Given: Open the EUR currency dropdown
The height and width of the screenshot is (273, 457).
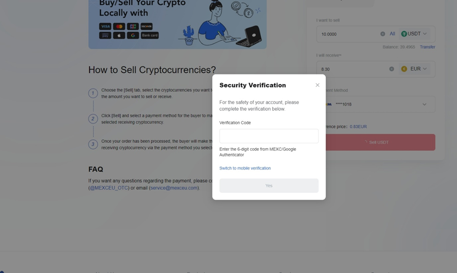Looking at the screenshot, I should click(x=414, y=69).
